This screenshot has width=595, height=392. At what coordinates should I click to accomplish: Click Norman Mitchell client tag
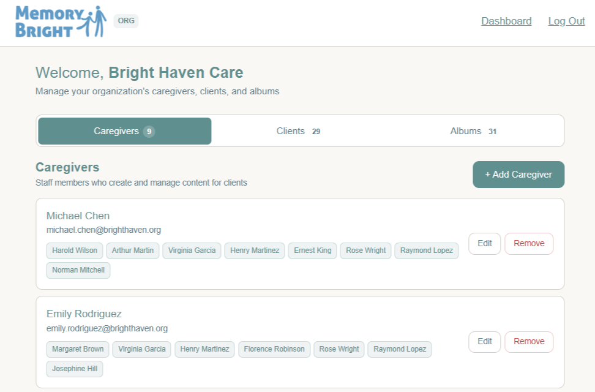coord(78,270)
